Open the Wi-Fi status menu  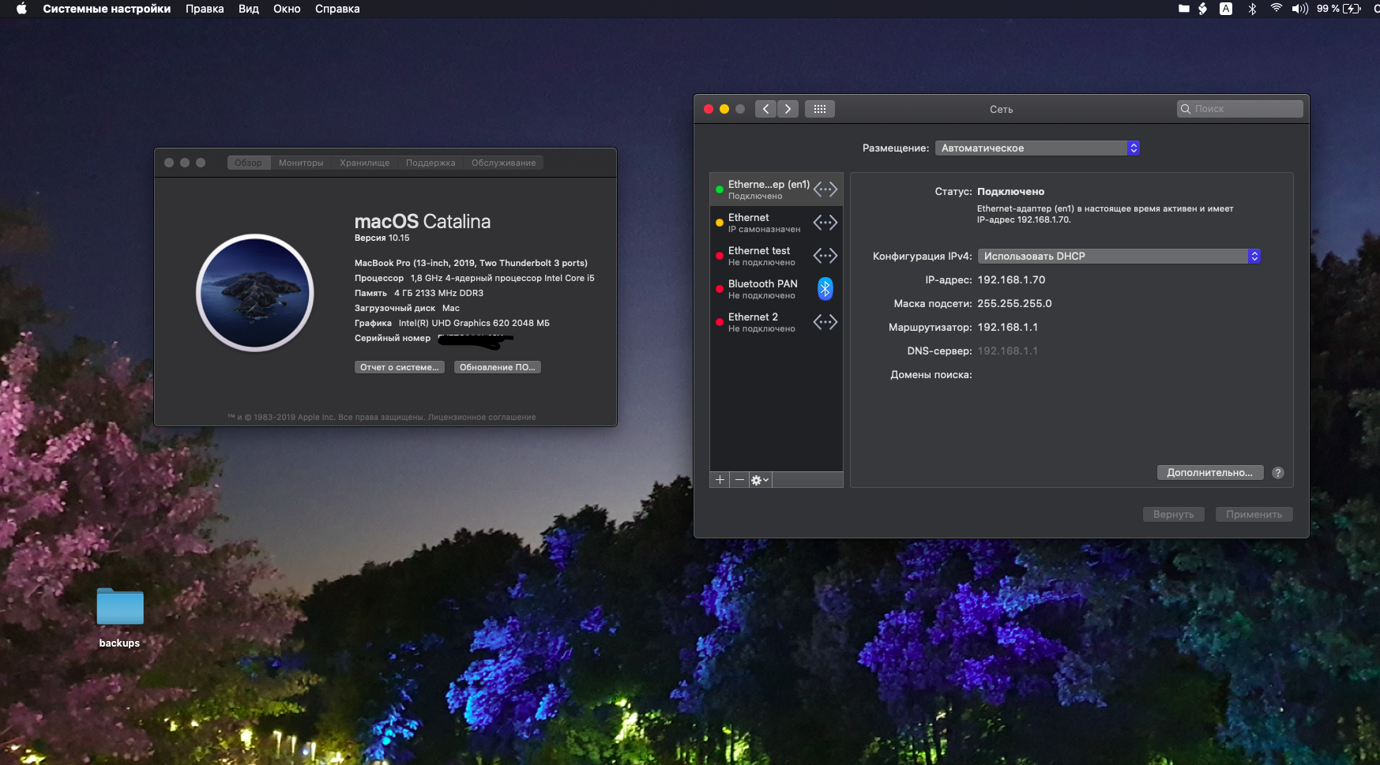click(1276, 9)
